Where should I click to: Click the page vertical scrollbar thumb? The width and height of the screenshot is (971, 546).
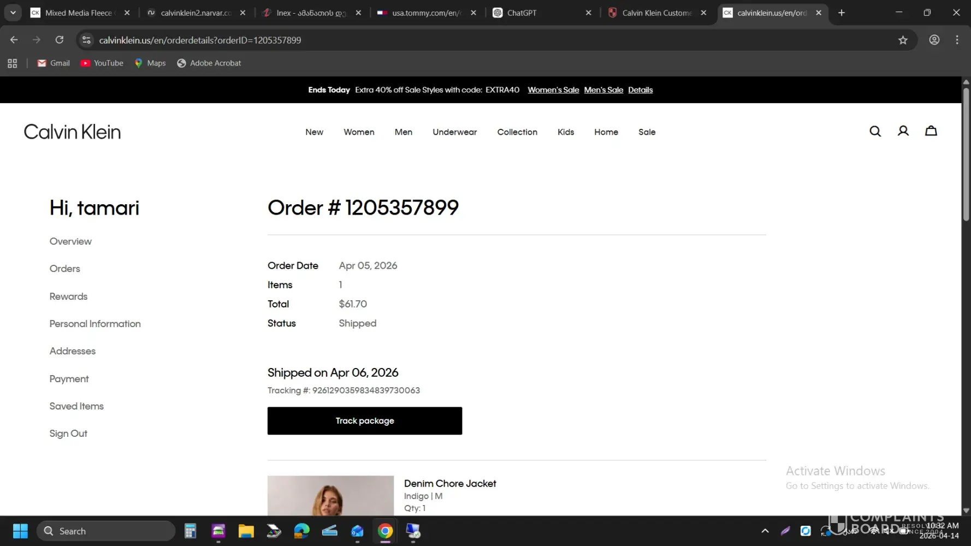(x=966, y=154)
